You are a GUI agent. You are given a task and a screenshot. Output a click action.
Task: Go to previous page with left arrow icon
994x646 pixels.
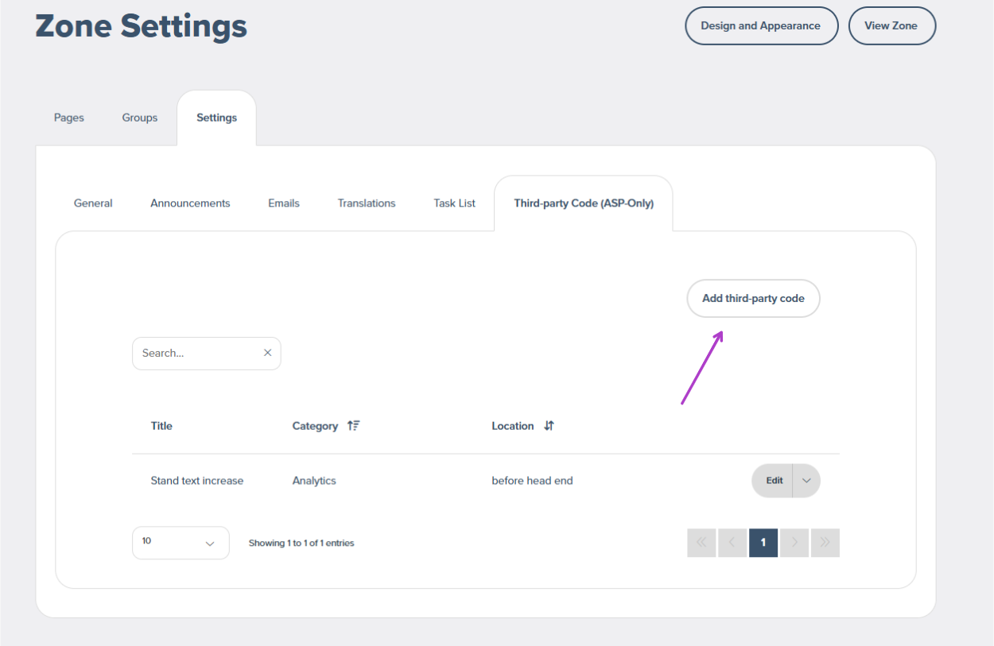(x=732, y=543)
